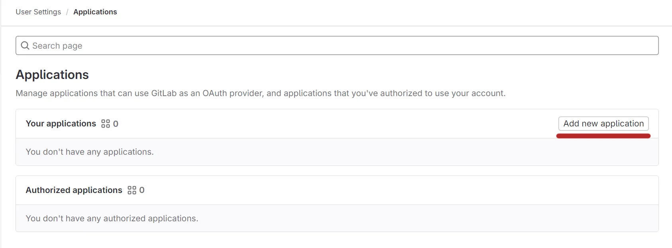
Task: Click the magnifying glass search icon
Action: 25,45
